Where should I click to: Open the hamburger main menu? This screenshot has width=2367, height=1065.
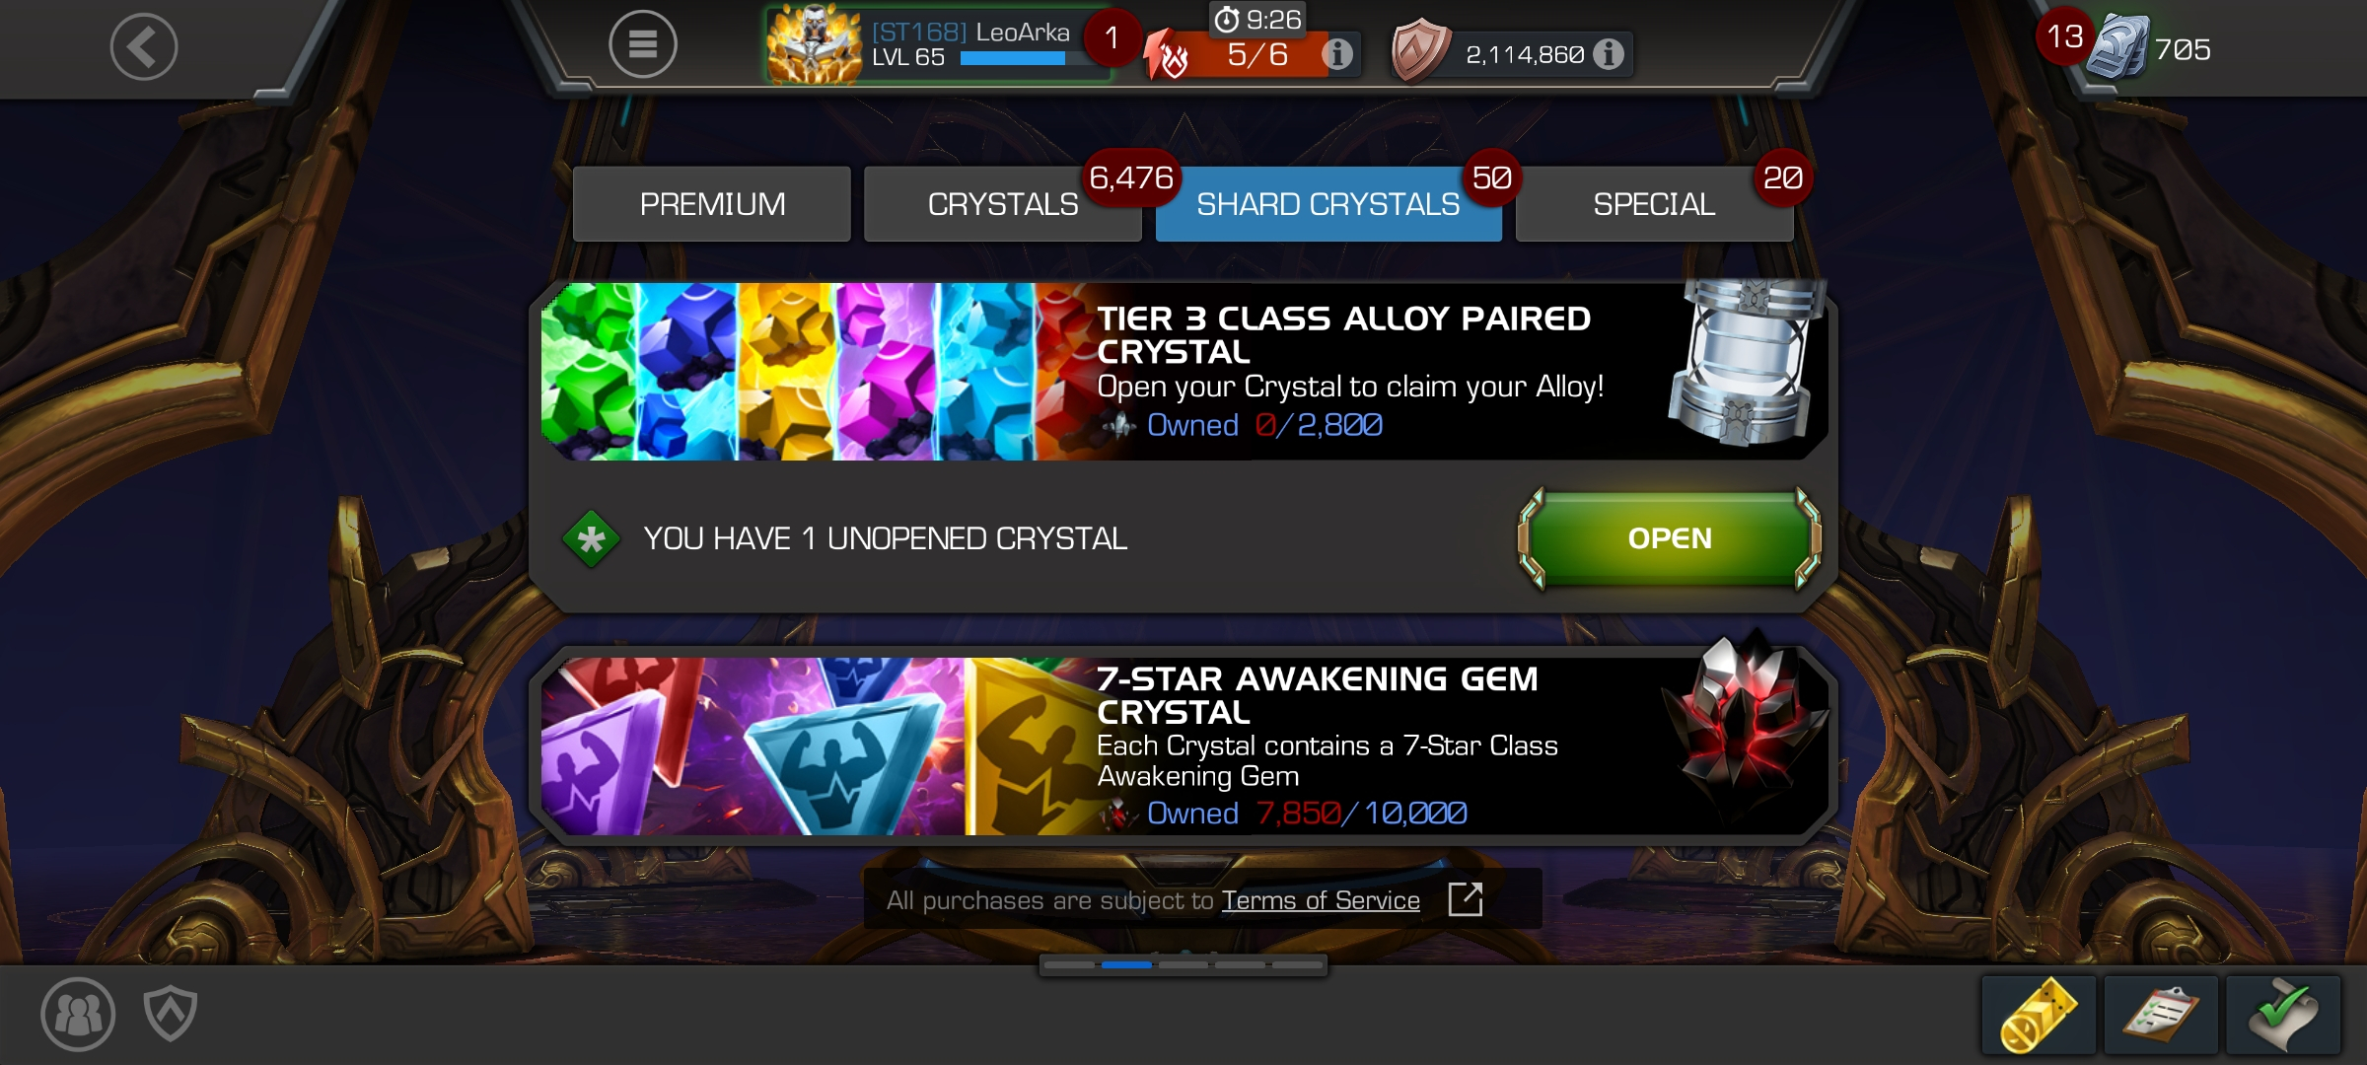pos(642,44)
